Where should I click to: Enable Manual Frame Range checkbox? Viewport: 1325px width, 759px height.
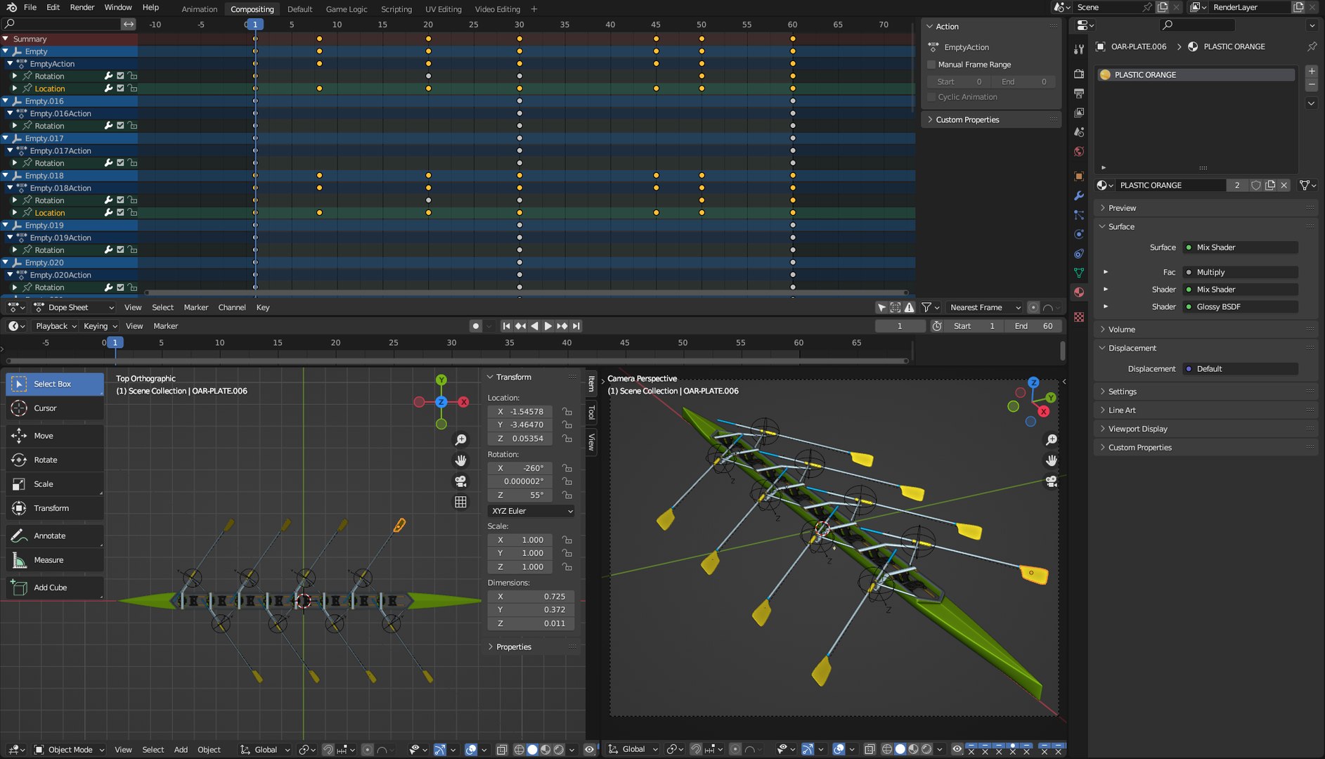click(x=932, y=65)
